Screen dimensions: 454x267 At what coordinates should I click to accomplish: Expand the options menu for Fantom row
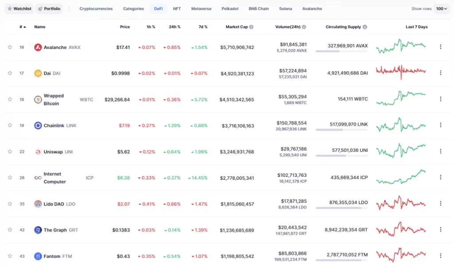[440, 256]
